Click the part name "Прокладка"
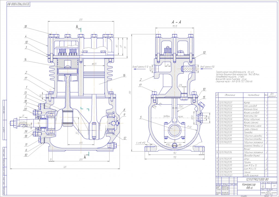Viewport: 279px width, 197px height. tap(248, 132)
